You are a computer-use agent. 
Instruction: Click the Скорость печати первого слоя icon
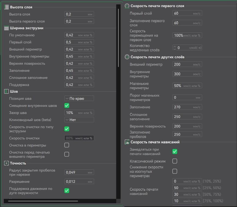(x=127, y=6)
